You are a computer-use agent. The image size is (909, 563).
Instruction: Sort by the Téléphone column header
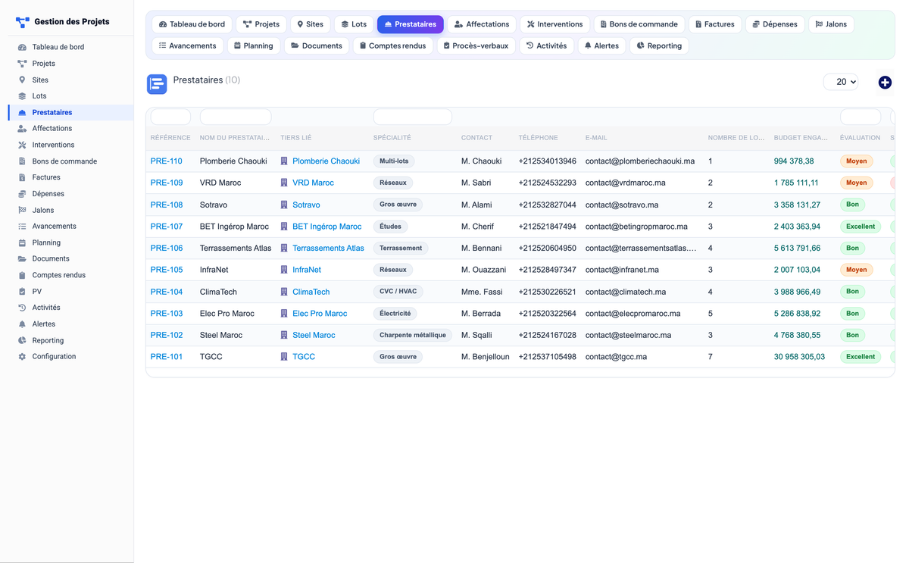point(538,138)
